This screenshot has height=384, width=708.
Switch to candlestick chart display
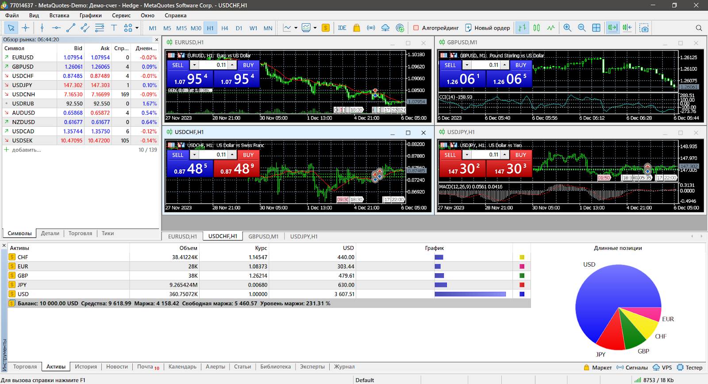pyautogui.click(x=537, y=28)
